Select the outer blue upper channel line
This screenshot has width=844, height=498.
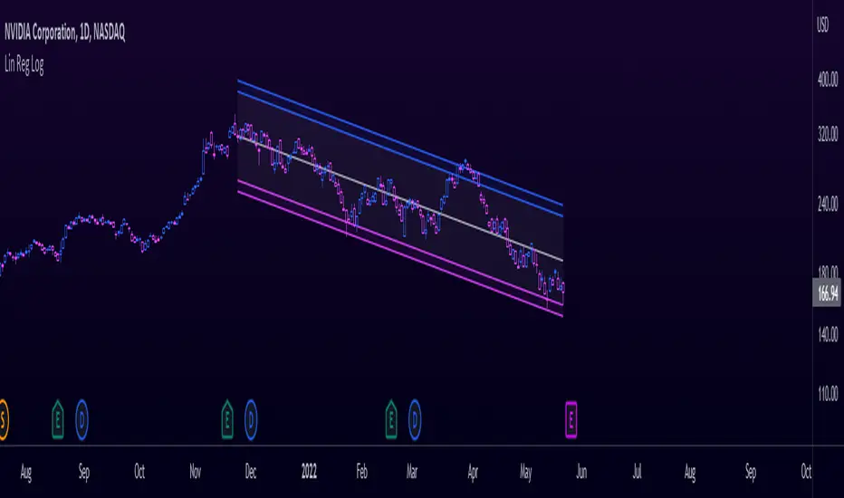pos(400,142)
